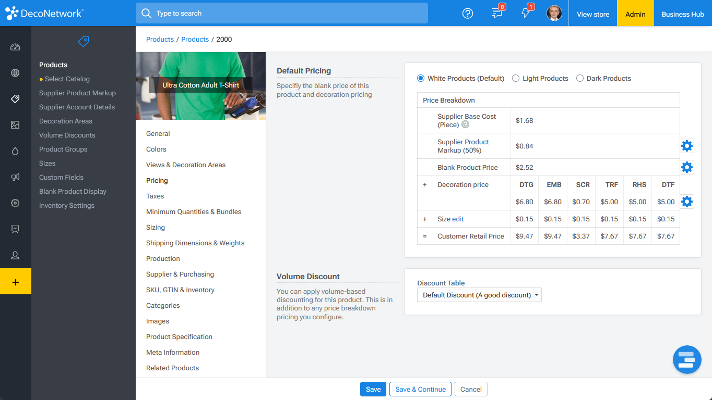Image resolution: width=712 pixels, height=400 pixels.
Task: Click gear icon next to Supplier Product Markup
Action: [x=687, y=146]
